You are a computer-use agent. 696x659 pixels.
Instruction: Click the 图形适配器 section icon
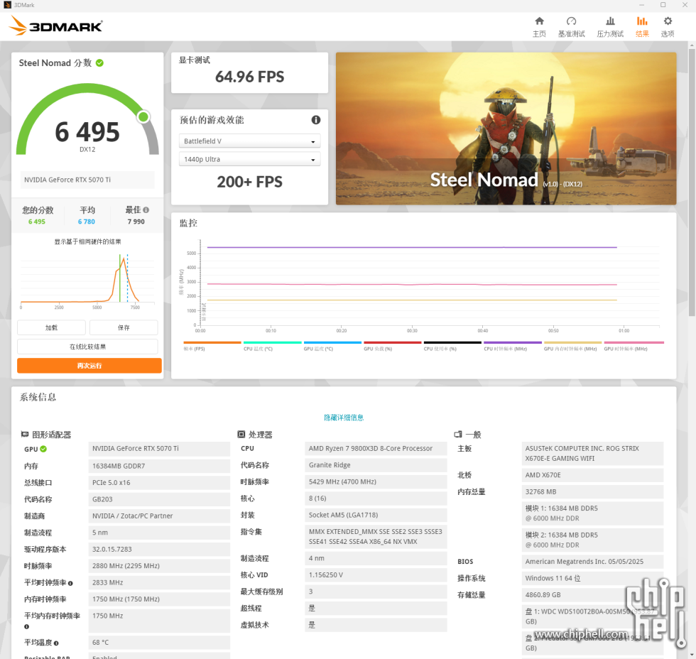25,435
